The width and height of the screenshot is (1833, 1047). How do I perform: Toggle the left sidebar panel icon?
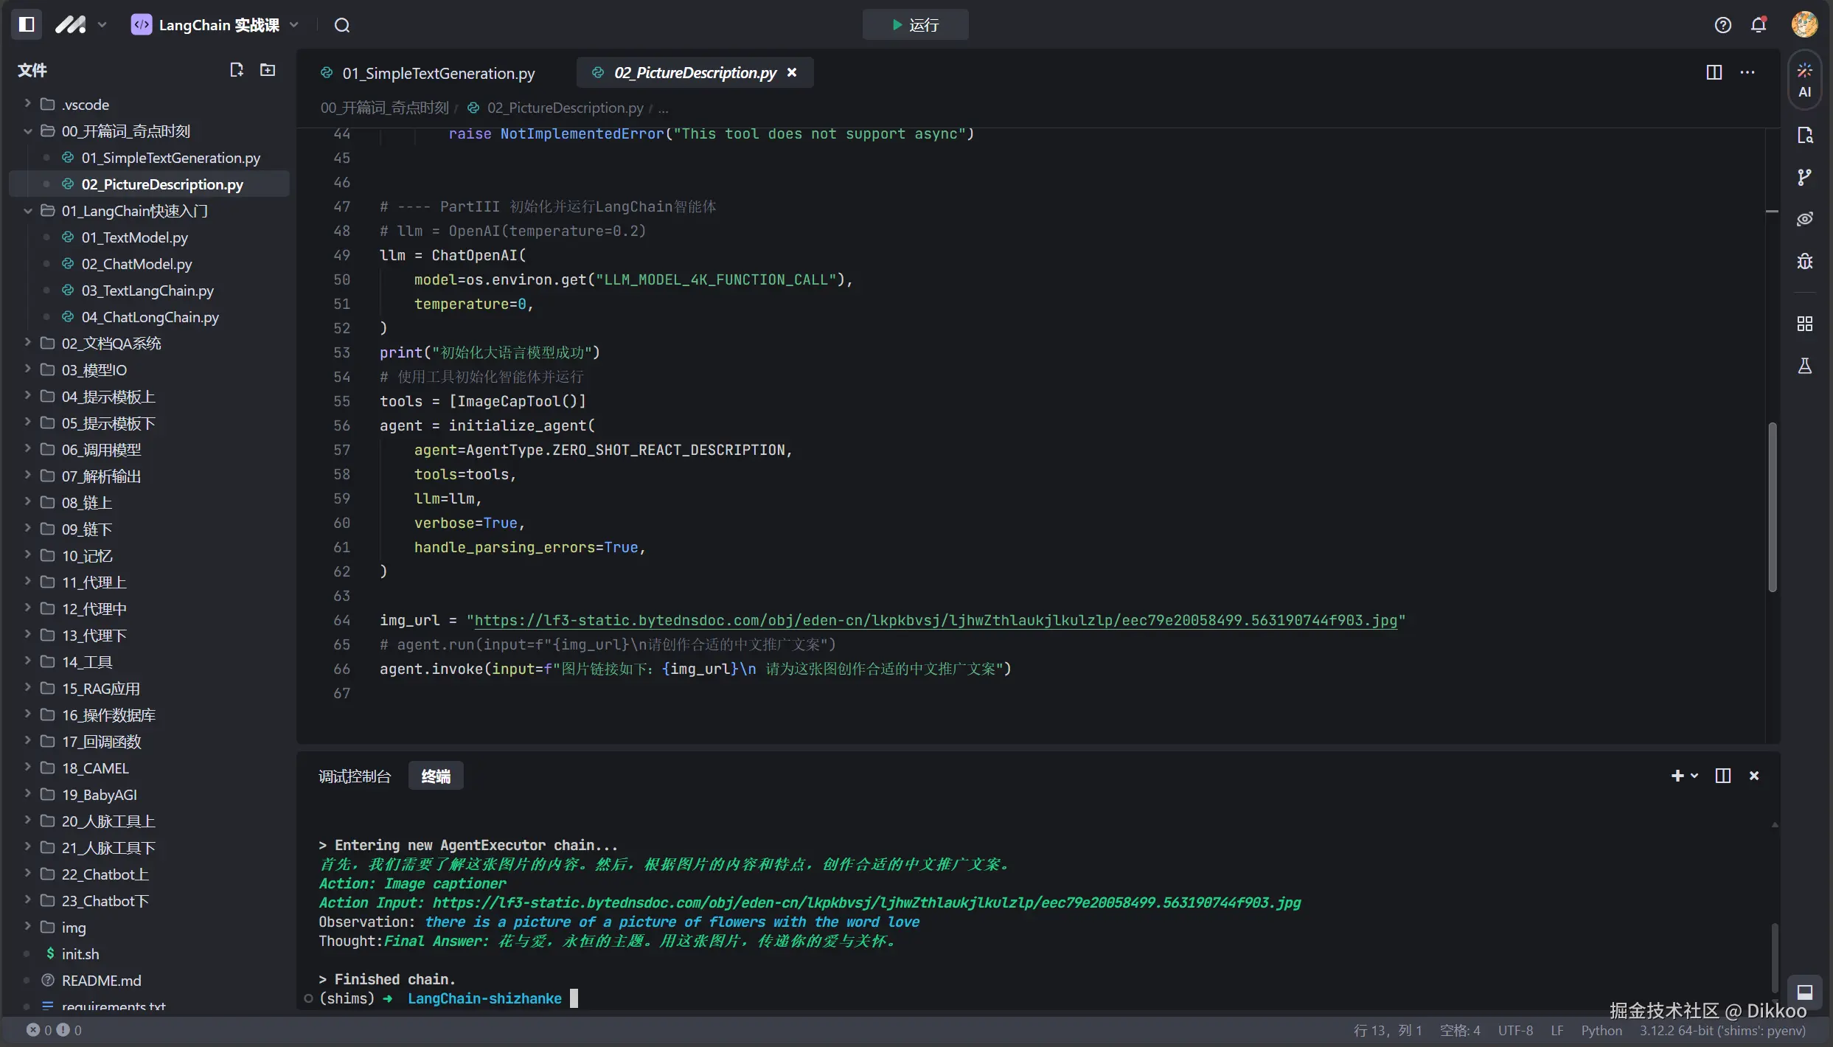point(27,24)
